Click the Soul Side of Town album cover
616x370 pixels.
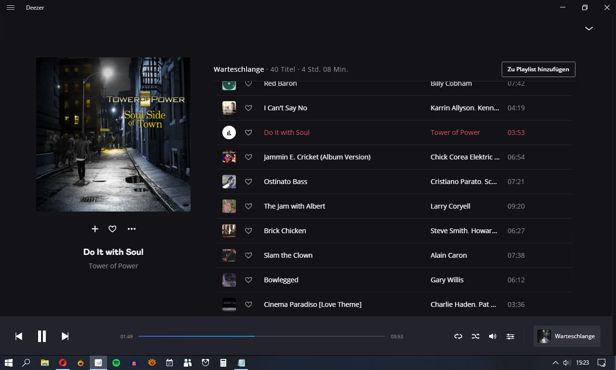(113, 134)
